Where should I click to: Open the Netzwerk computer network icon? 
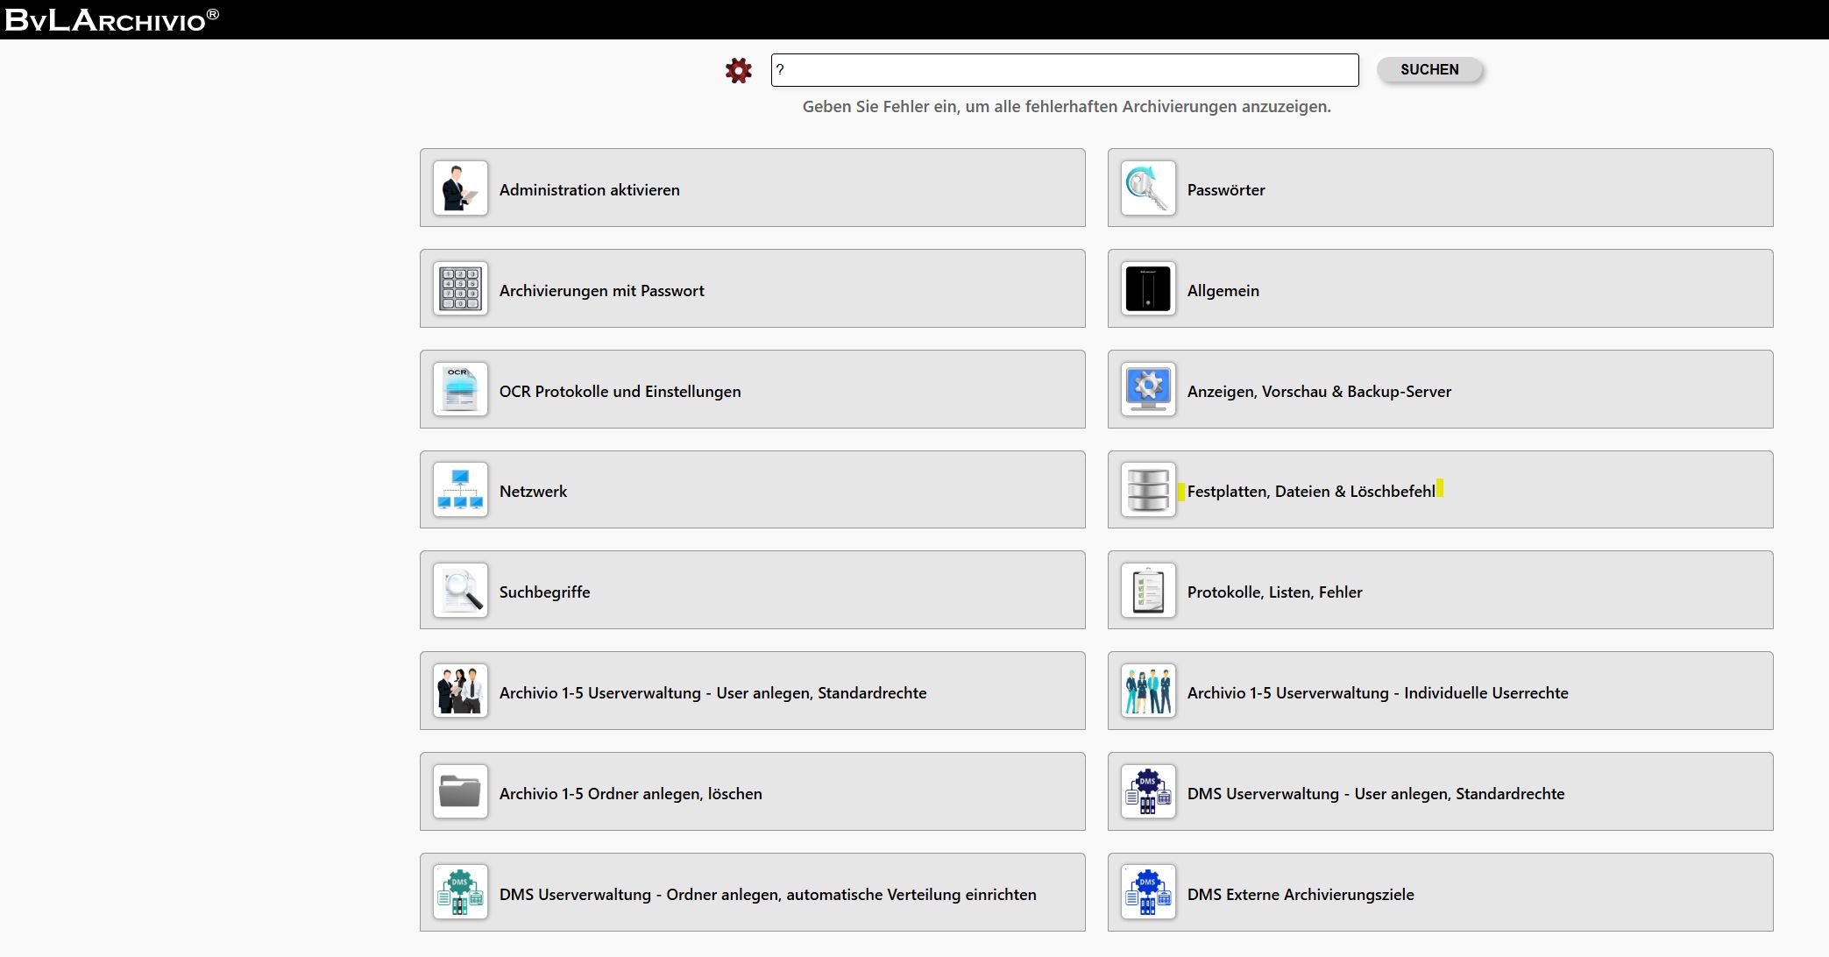pos(460,491)
